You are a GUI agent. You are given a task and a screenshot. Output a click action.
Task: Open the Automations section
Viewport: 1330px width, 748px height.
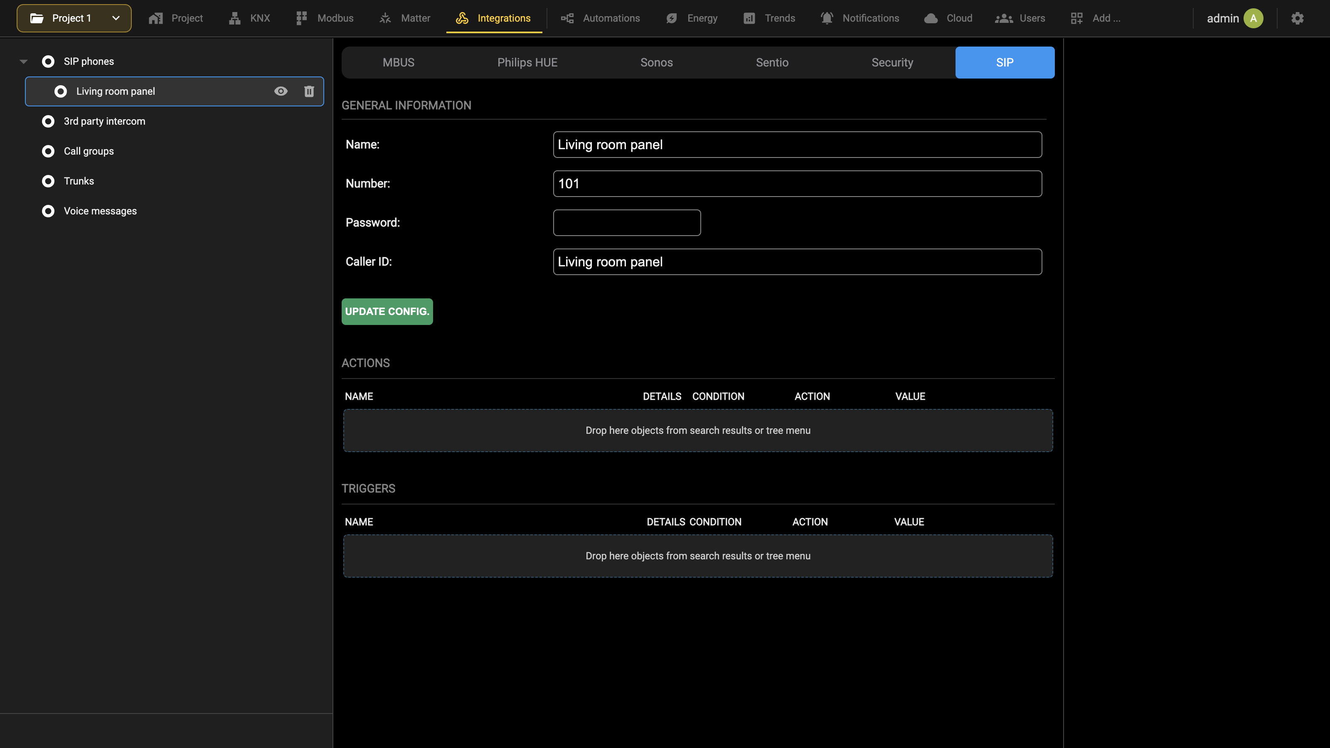coord(600,18)
